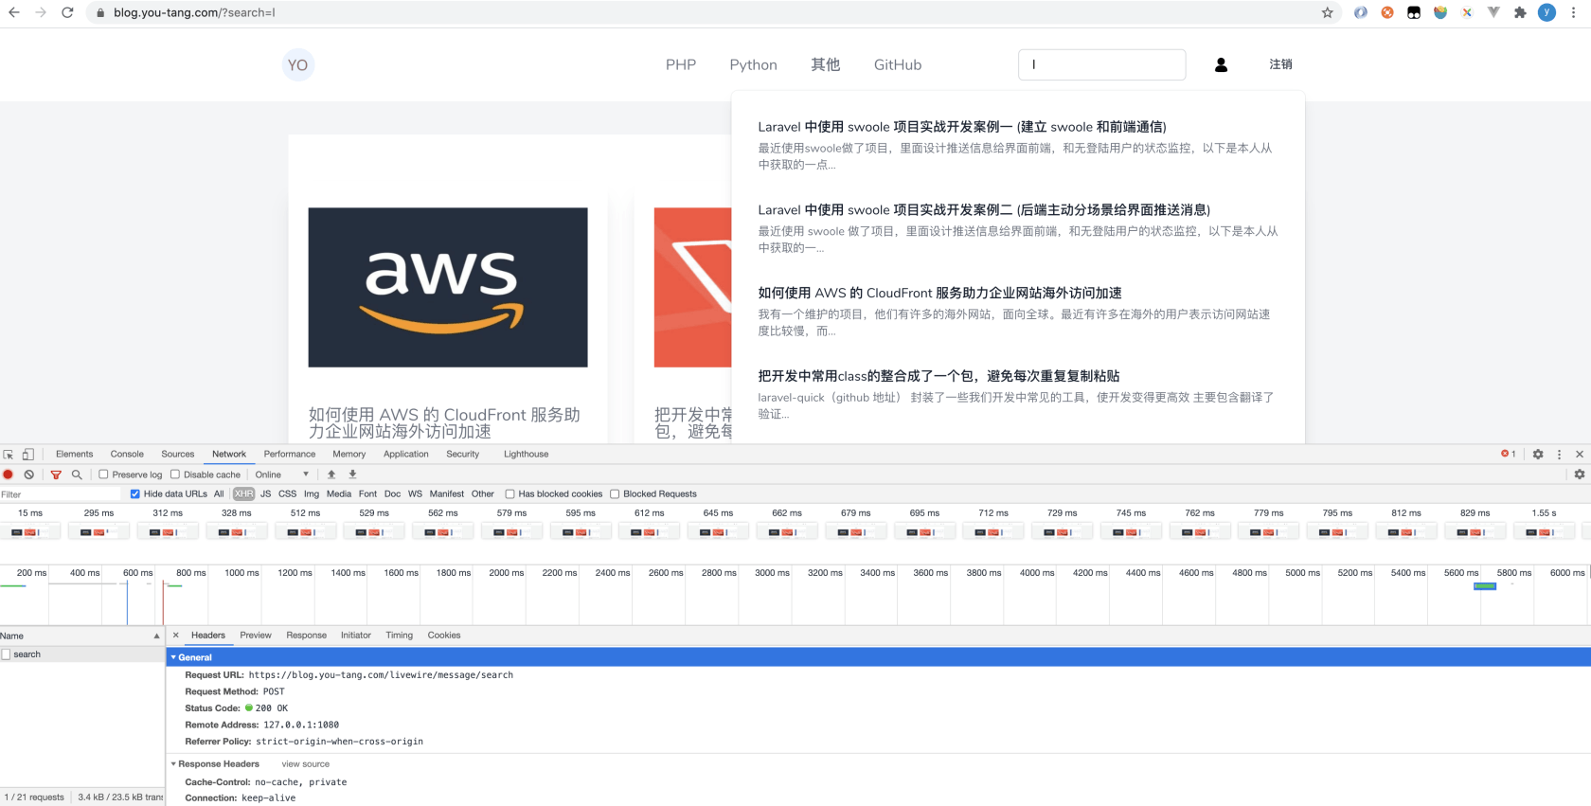Open the Lighthouse panel
Image resolution: width=1591 pixels, height=806 pixels.
click(x=526, y=455)
